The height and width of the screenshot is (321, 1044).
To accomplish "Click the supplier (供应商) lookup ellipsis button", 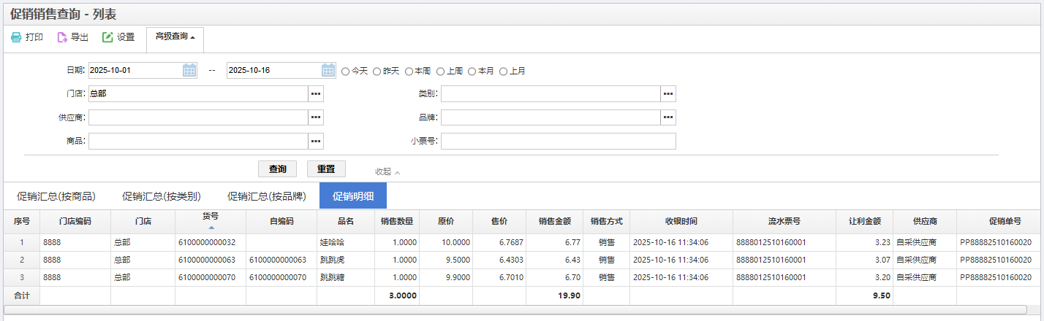I will 315,117.
